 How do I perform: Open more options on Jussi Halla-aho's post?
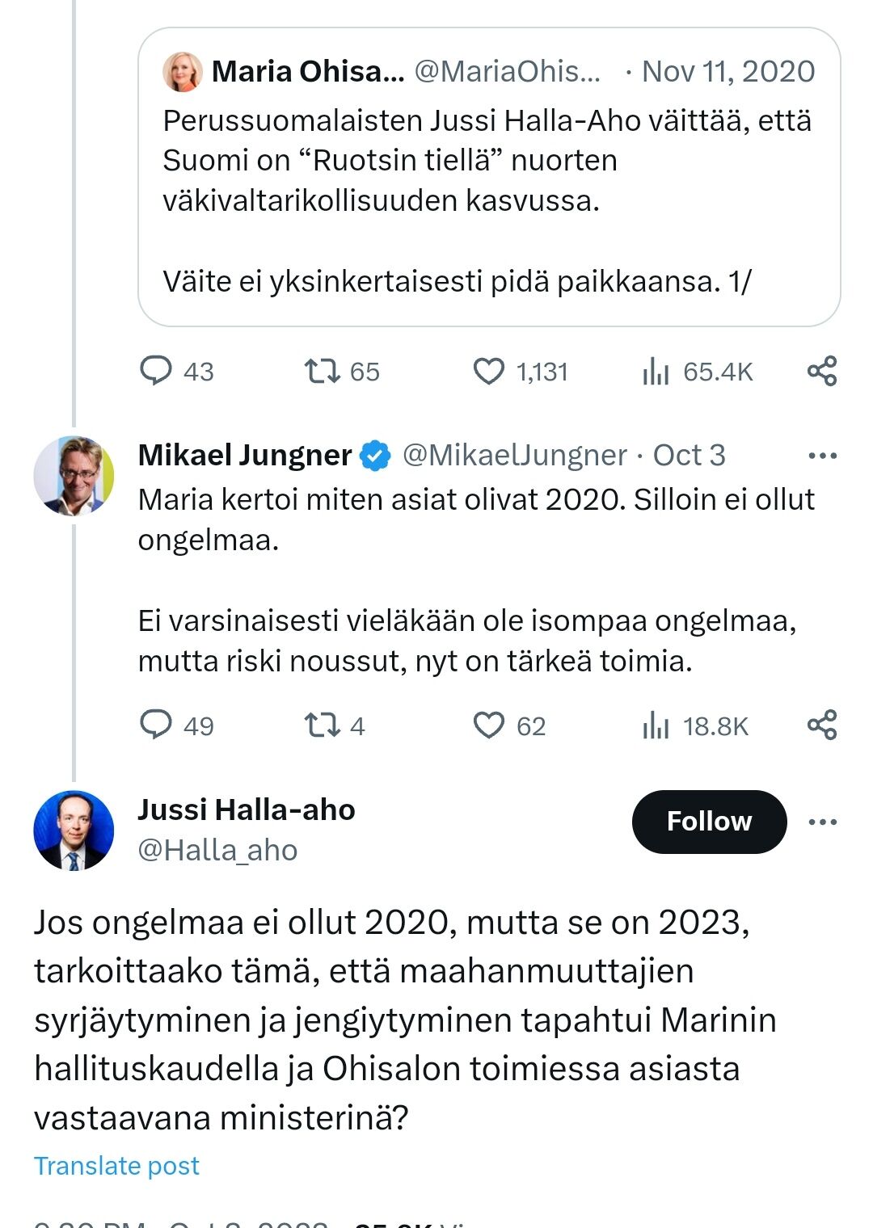click(x=822, y=822)
